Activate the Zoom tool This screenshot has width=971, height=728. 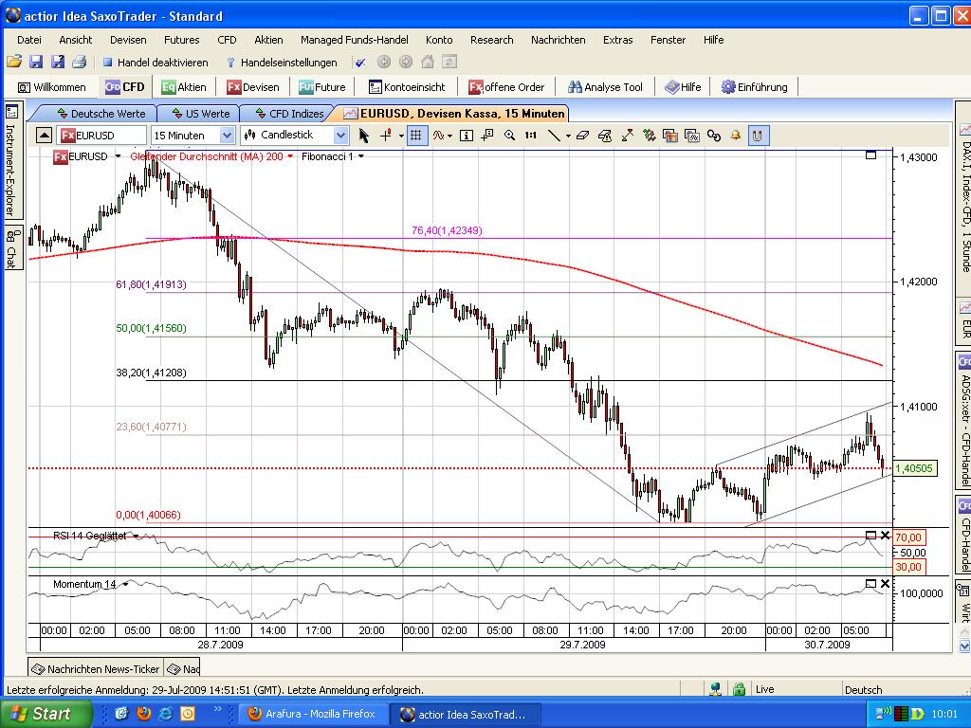coord(508,135)
